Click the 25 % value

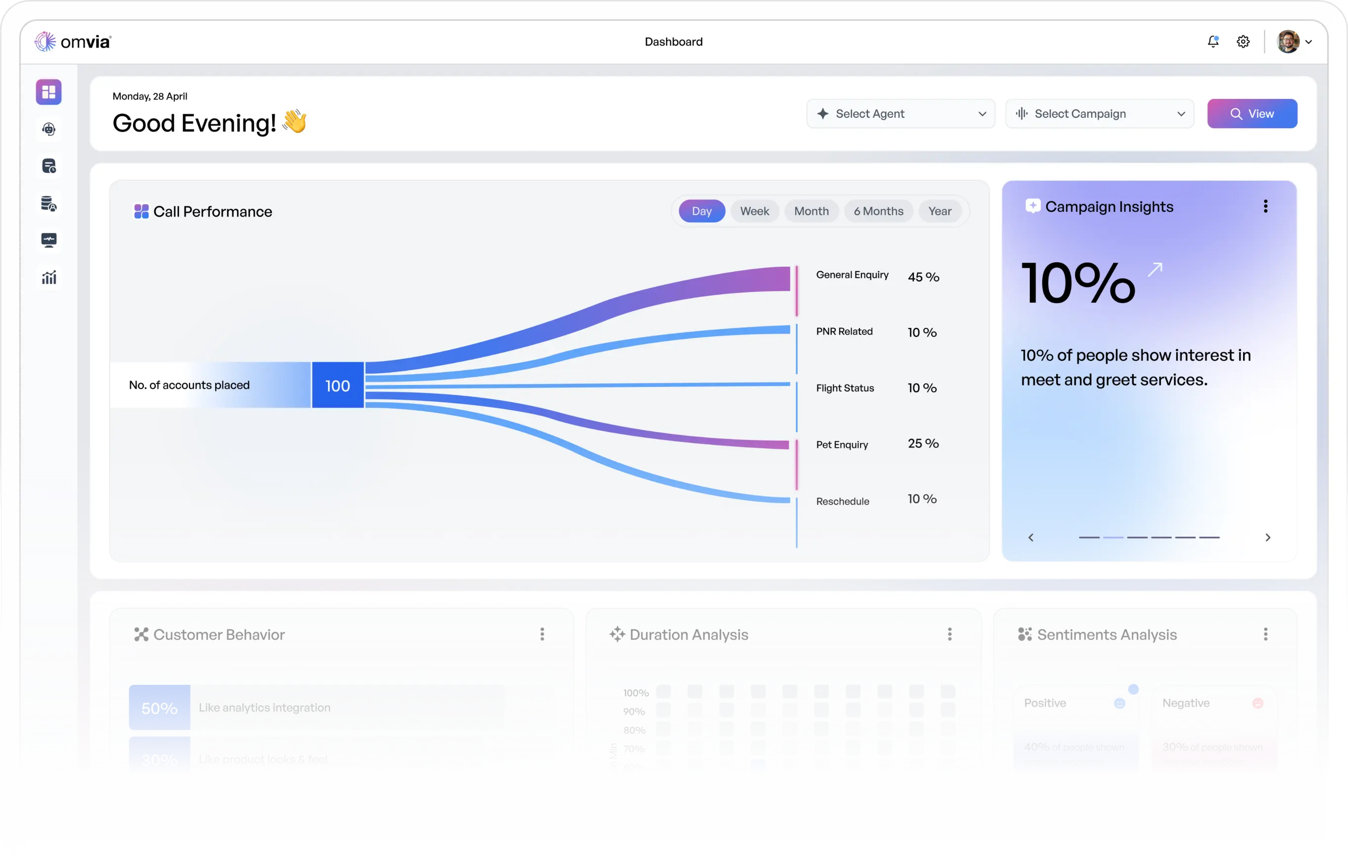pos(923,443)
